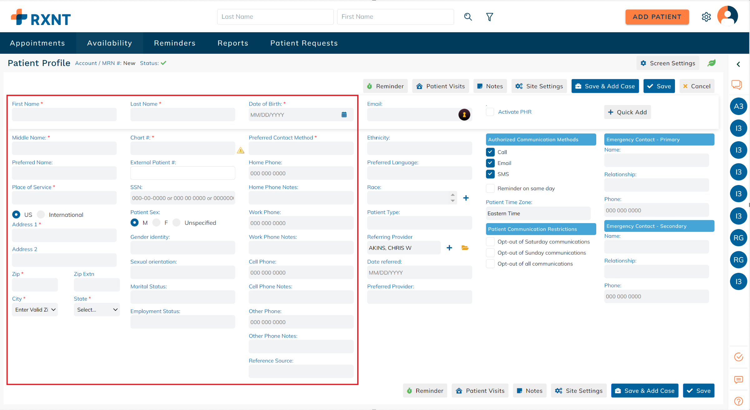Viewport: 750px width, 410px height.
Task: Add a new Referring Provider with the plus icon
Action: tap(449, 247)
